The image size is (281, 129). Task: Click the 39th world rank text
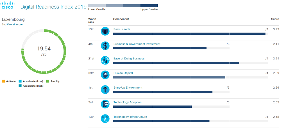(91, 73)
